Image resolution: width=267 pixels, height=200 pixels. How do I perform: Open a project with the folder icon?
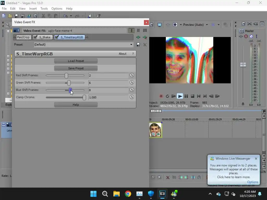click(10, 16)
